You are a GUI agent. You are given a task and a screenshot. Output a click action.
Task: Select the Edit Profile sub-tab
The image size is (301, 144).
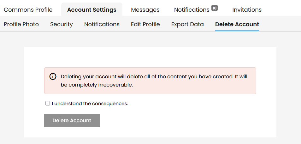[145, 24]
